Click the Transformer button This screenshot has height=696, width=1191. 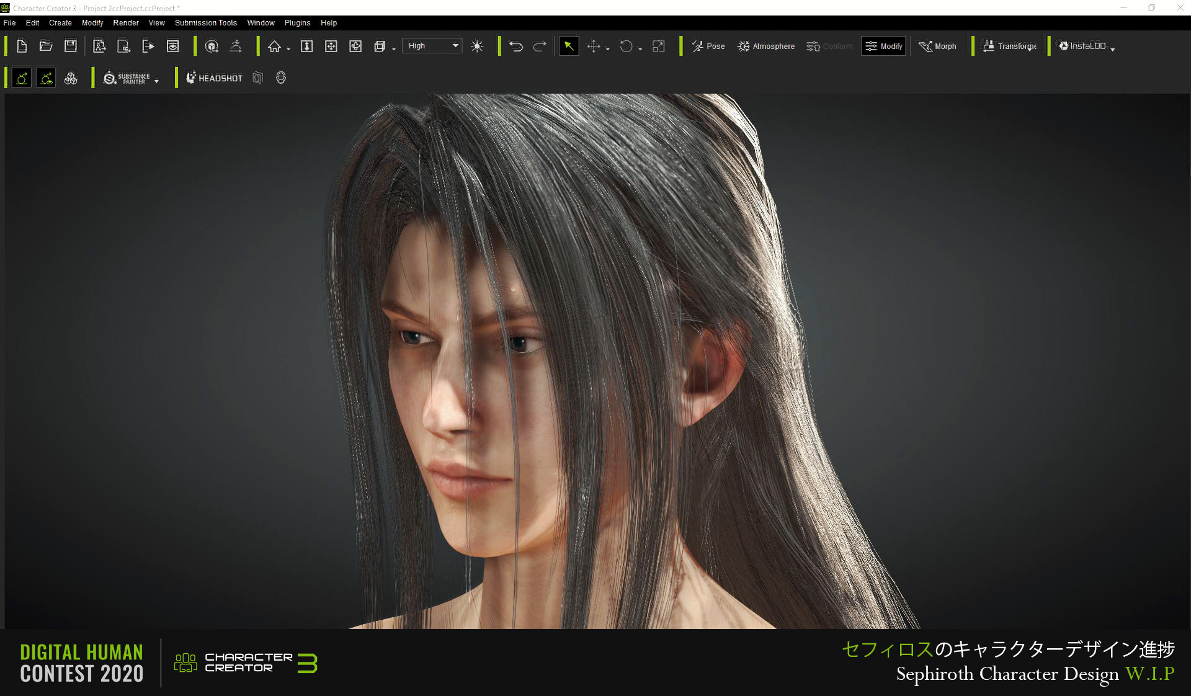1010,46
